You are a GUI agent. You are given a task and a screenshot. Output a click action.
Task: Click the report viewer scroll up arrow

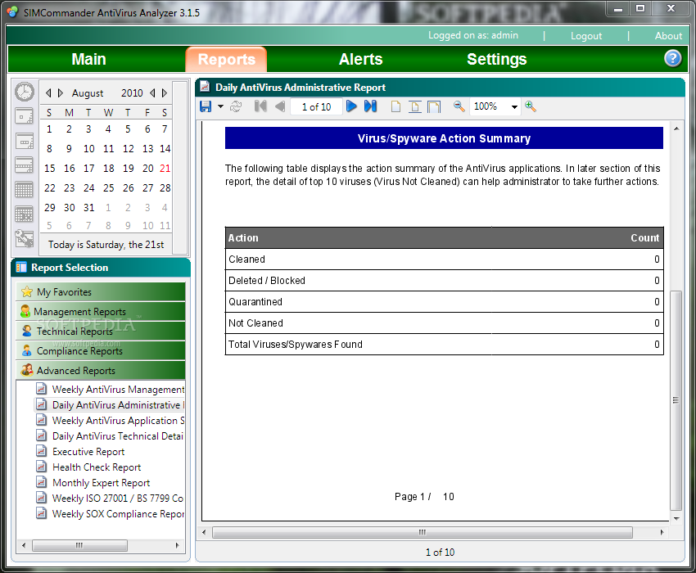coord(676,129)
